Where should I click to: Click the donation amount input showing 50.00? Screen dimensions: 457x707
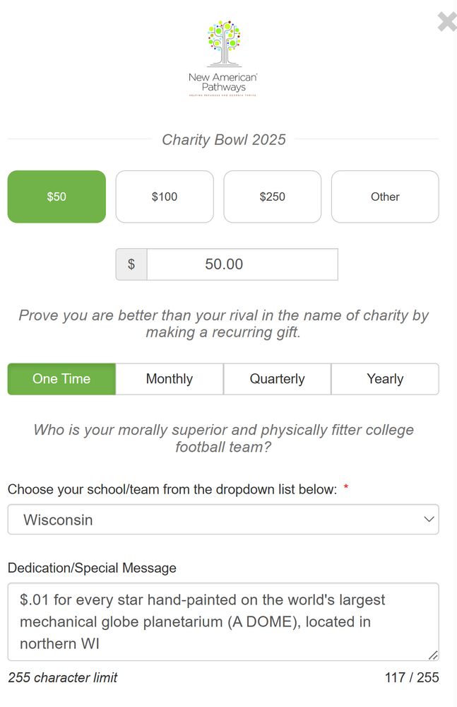[x=242, y=264]
